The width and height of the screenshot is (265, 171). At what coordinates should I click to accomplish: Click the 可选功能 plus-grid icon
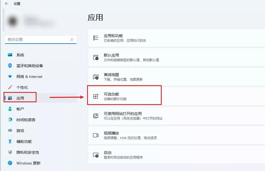[95, 95]
